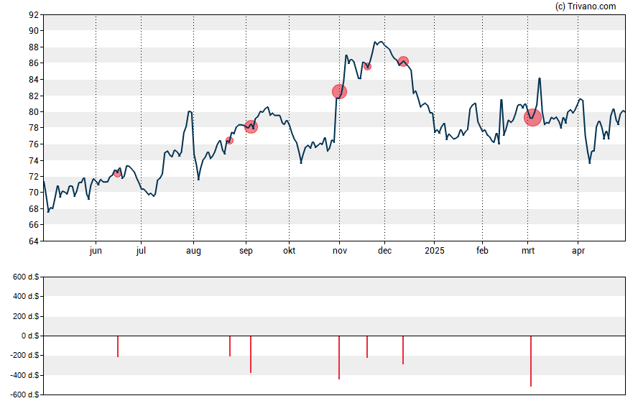Click the '-600 d.$' axis label
The height and width of the screenshot is (406, 638).
tap(25, 395)
